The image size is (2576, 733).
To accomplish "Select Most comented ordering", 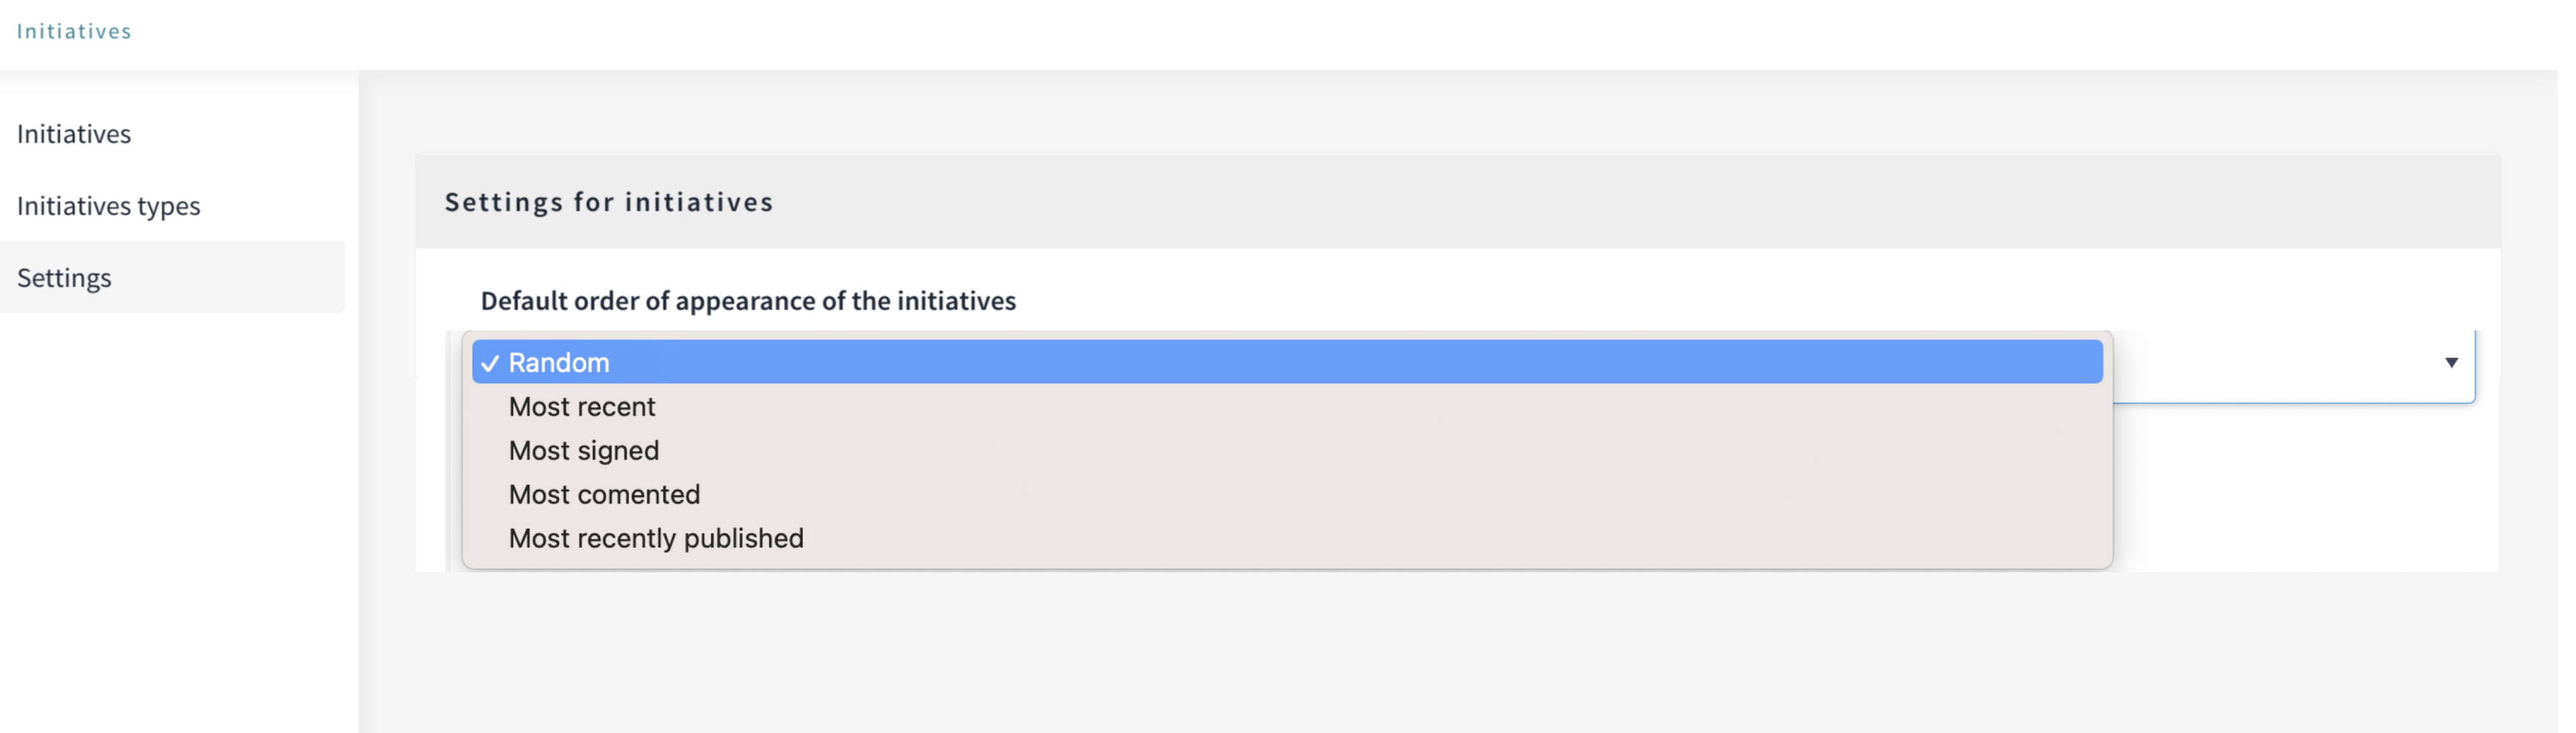I will click(604, 494).
